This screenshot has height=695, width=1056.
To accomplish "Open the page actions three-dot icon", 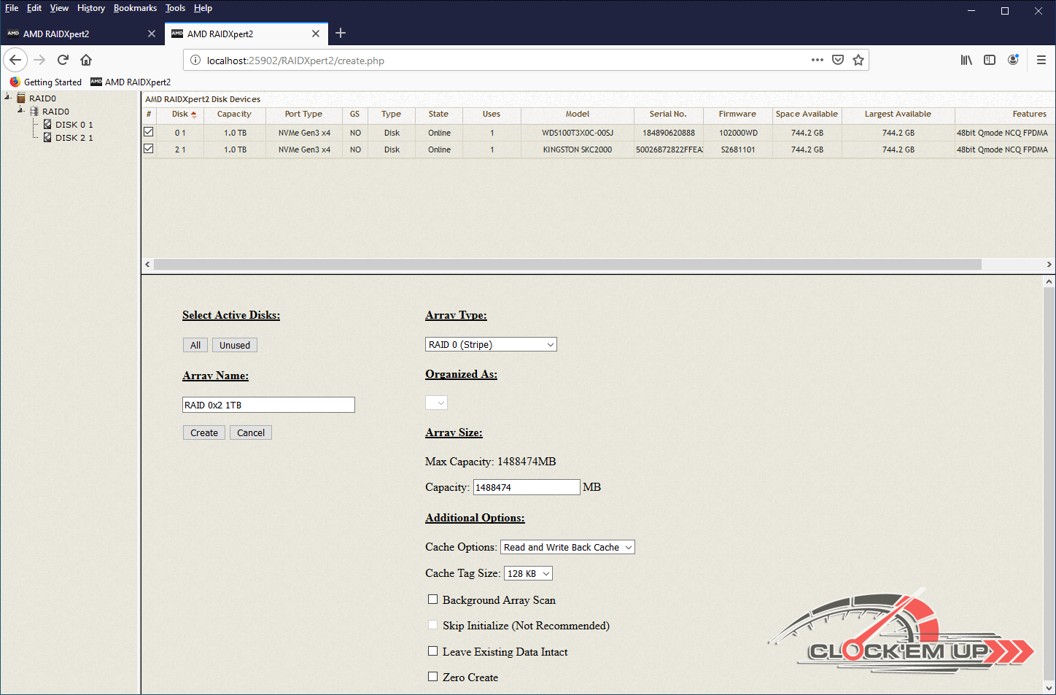I will point(818,60).
